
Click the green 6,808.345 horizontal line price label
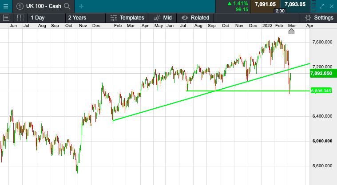coord(321,91)
